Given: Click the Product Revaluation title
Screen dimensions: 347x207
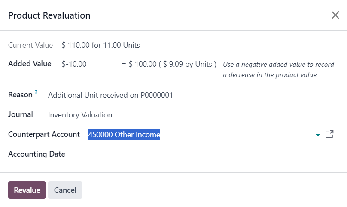Looking at the screenshot, I should point(49,15).
